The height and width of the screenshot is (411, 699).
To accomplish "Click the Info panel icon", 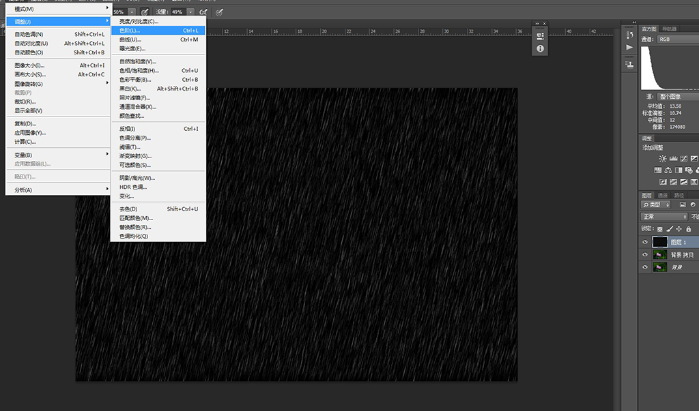I will click(x=540, y=49).
